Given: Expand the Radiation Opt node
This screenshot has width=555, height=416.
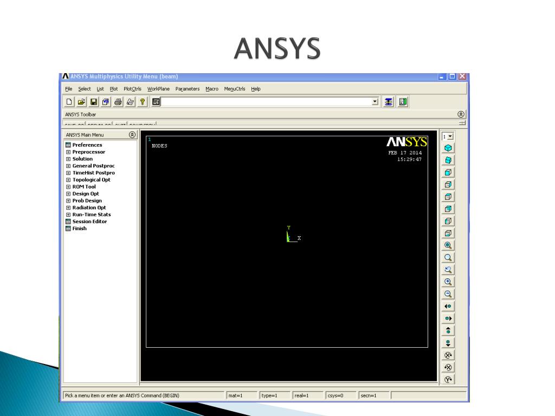Looking at the screenshot, I should click(68, 207).
